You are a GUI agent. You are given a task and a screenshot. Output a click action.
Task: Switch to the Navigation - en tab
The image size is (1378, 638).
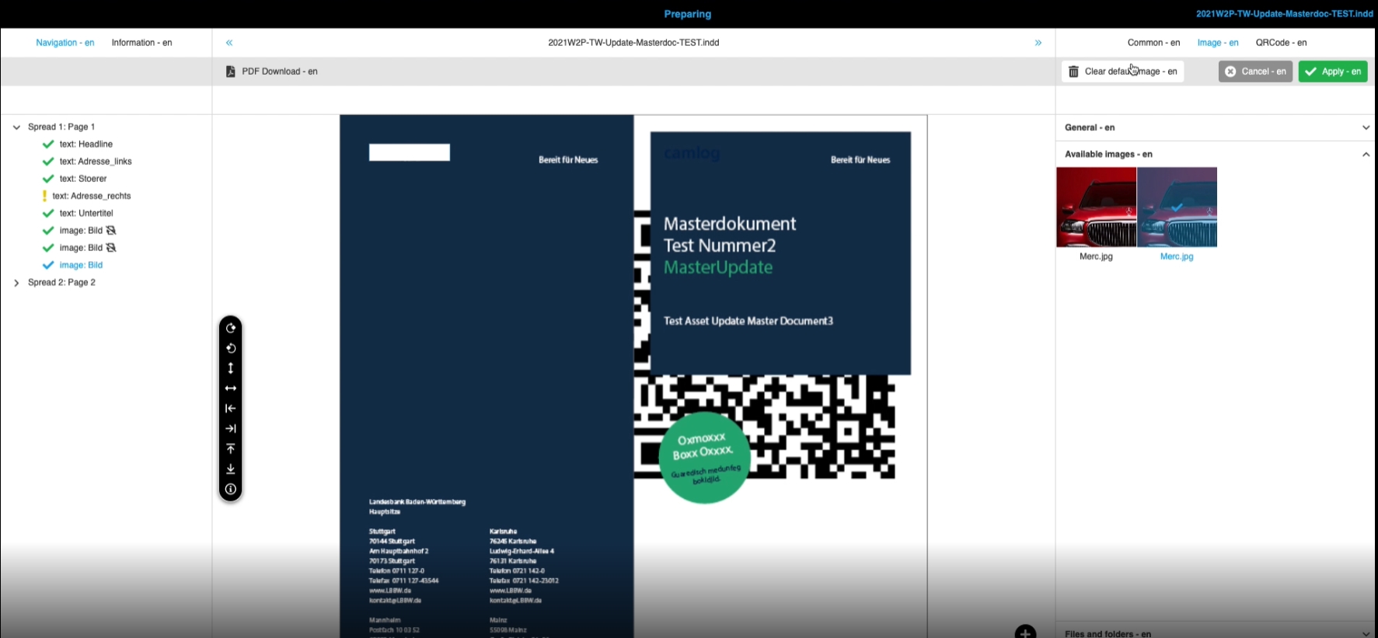[x=65, y=43]
